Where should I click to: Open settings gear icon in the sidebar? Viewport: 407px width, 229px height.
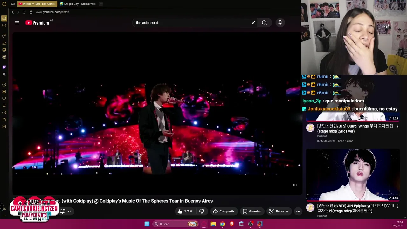click(x=4, y=127)
